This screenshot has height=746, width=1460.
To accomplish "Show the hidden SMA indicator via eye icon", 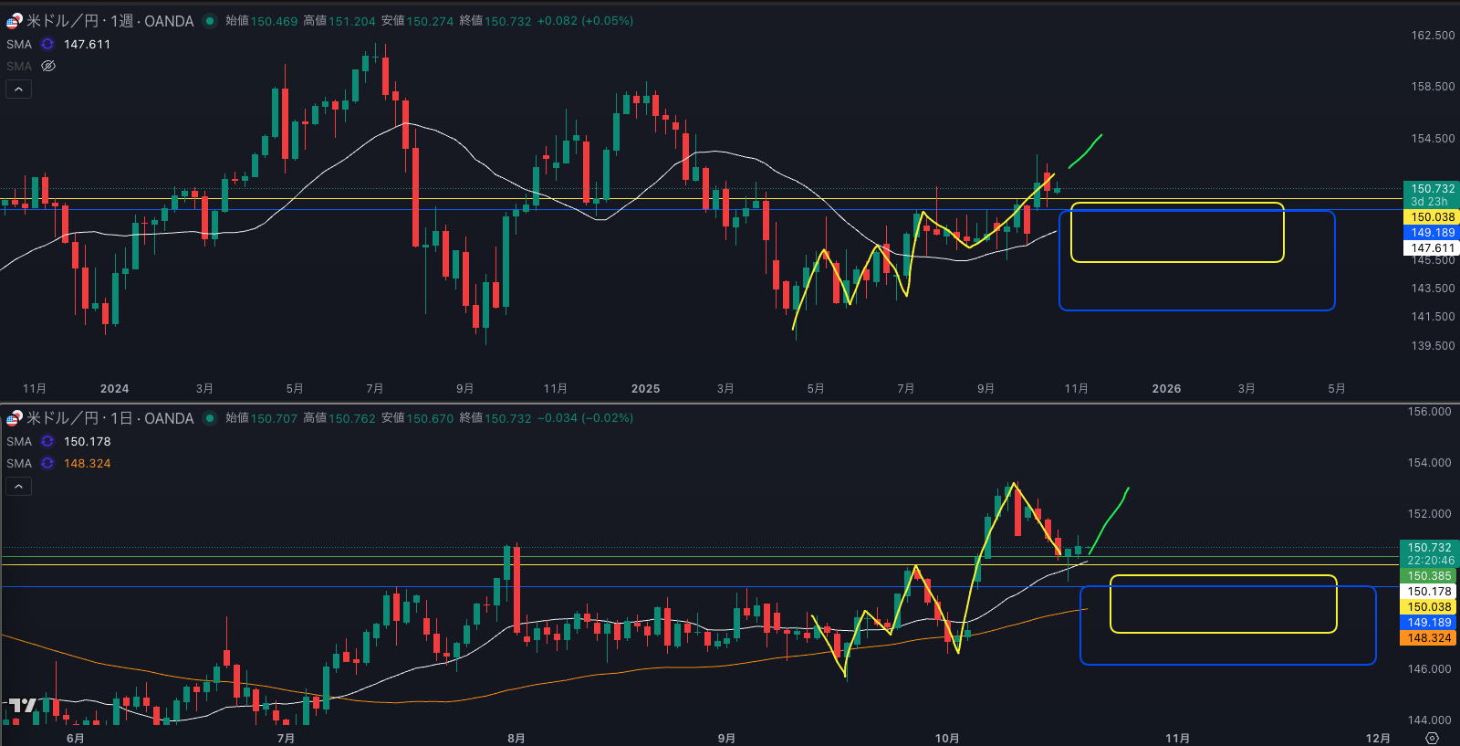I will (48, 66).
